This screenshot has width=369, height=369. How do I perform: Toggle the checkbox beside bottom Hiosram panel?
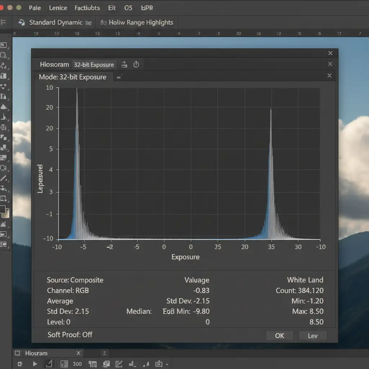click(18, 353)
